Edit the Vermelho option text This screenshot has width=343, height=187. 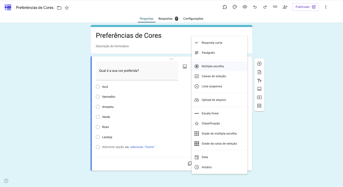pos(109,97)
